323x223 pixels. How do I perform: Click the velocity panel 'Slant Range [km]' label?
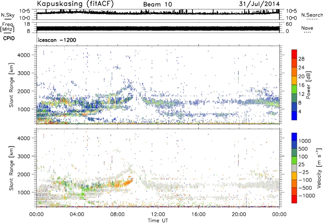pyautogui.click(x=11, y=168)
